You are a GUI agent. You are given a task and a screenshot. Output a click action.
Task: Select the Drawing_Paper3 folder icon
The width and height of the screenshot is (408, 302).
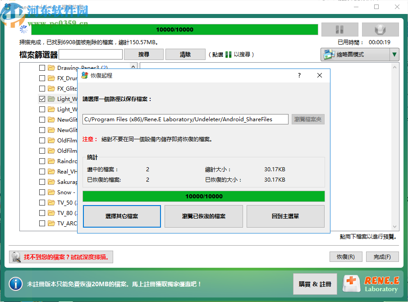click(51, 68)
